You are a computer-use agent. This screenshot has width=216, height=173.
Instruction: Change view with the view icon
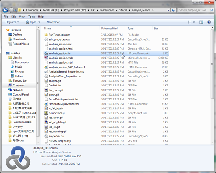pos(189,22)
